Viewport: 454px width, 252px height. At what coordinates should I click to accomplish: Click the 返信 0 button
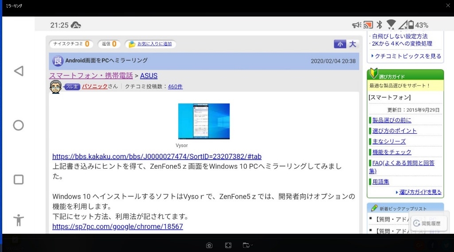click(109, 44)
